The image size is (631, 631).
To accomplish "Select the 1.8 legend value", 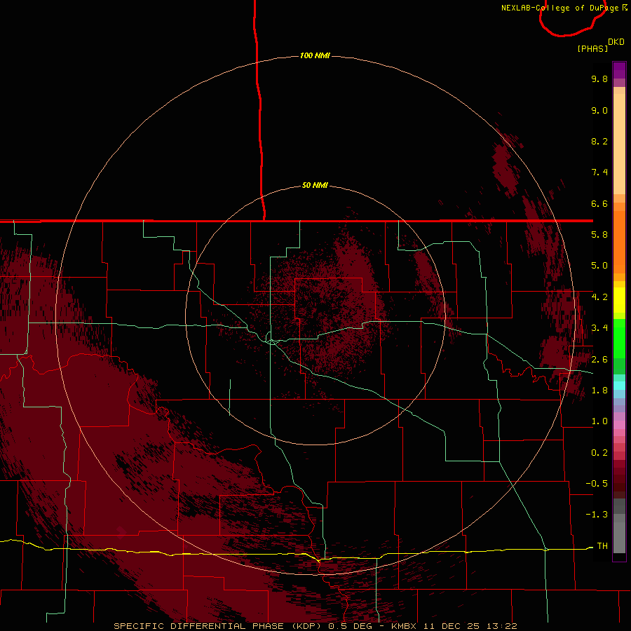I will [599, 391].
